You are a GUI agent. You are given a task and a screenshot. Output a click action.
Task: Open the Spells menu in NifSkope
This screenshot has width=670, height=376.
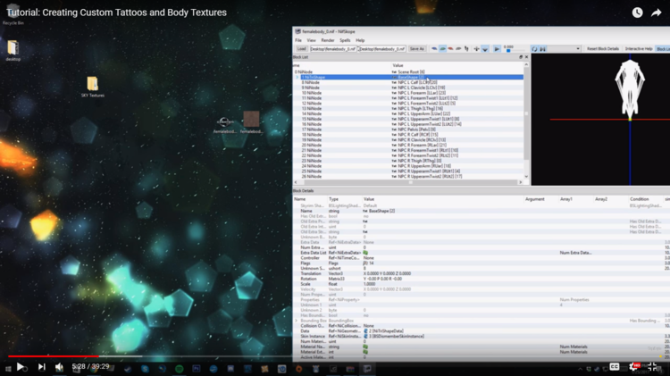(x=345, y=40)
